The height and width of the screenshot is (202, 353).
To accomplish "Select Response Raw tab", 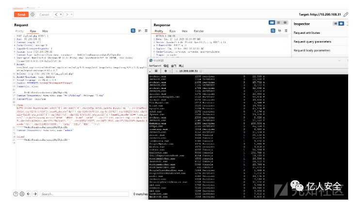I will (173, 31).
